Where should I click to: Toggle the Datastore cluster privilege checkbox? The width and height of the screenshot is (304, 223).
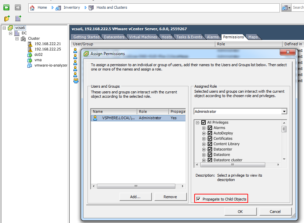[x=210, y=160]
